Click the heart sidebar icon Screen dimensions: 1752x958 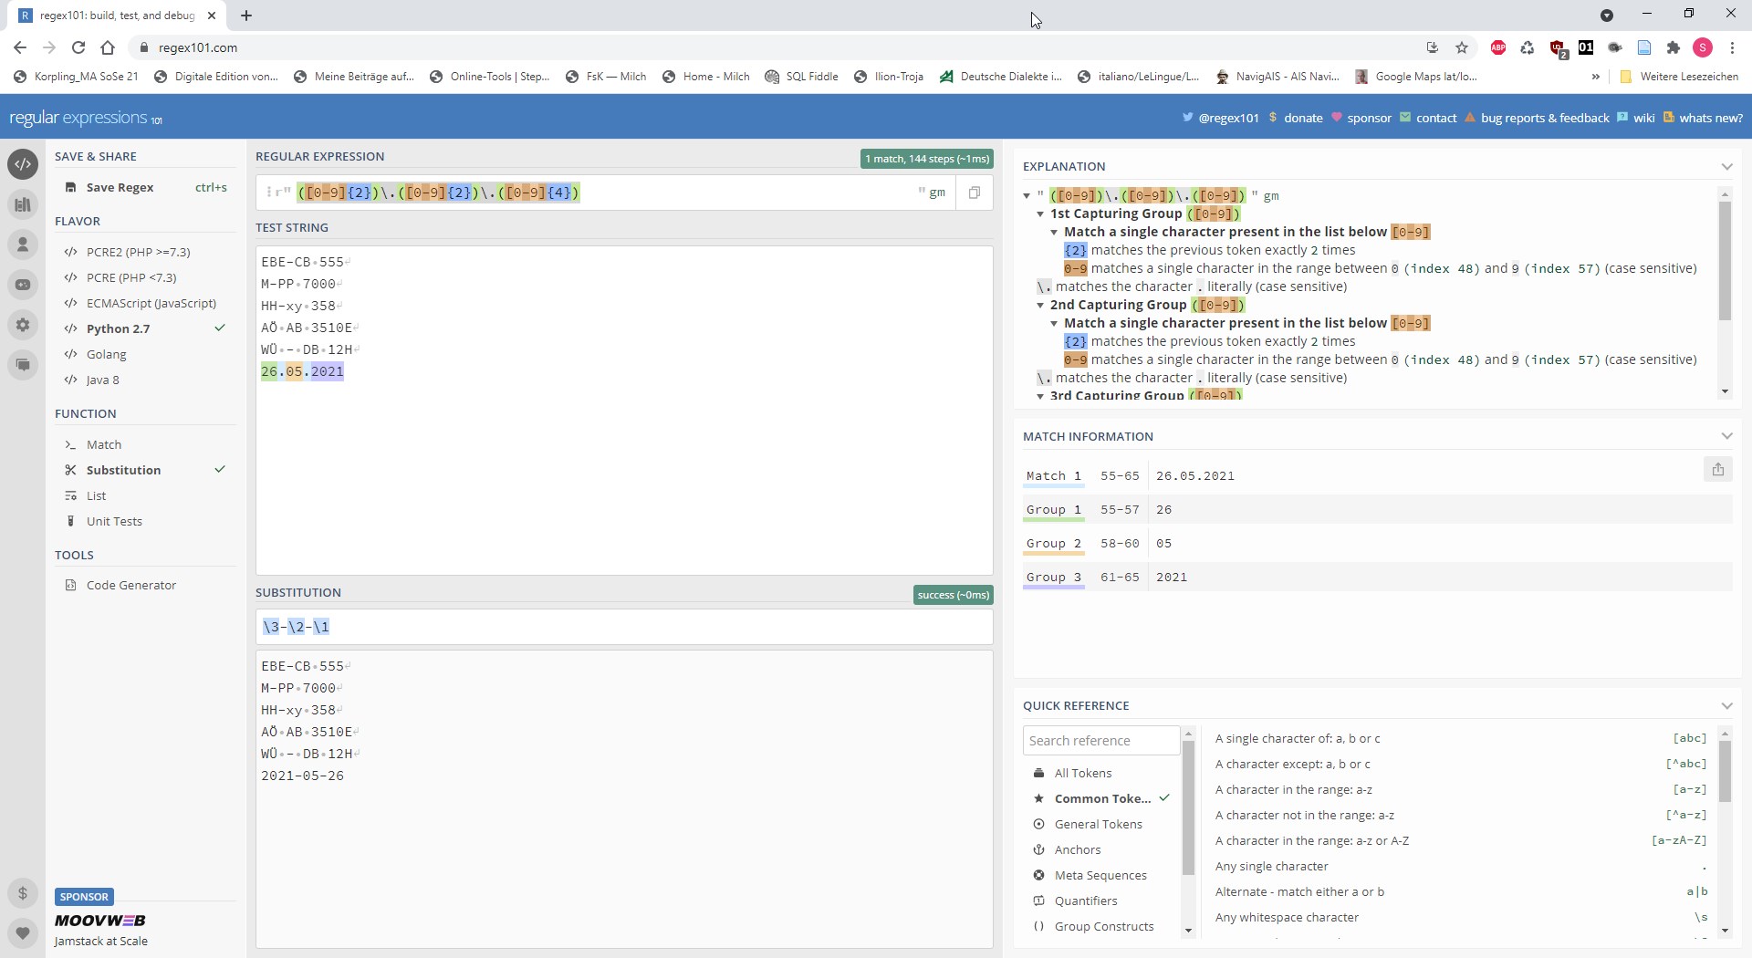[23, 932]
